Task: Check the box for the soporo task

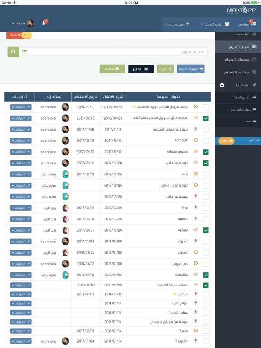Action: [206, 219]
